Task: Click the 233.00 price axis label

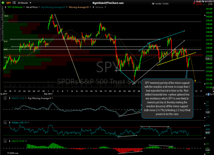Action: click(209, 71)
